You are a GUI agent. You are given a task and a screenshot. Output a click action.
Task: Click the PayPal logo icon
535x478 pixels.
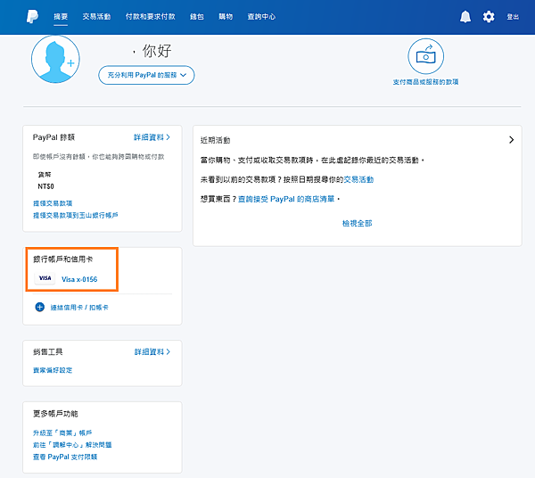click(x=33, y=16)
